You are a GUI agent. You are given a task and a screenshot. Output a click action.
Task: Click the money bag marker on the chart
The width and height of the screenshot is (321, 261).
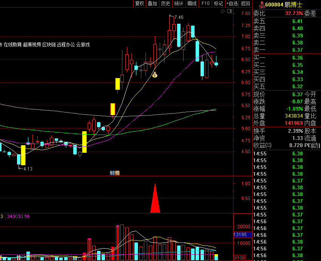tap(155, 75)
